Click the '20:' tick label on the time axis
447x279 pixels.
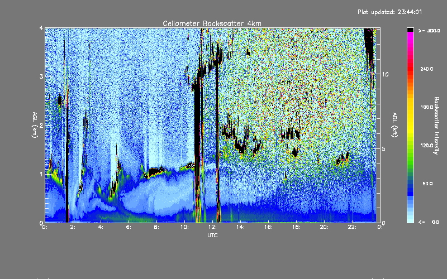click(324, 227)
